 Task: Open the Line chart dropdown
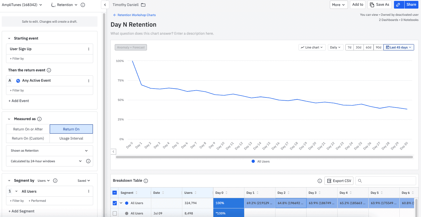click(312, 47)
